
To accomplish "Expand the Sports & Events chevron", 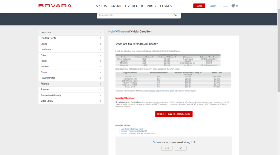I will coord(101,38).
